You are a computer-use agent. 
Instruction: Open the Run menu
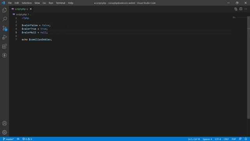coord(51,3)
